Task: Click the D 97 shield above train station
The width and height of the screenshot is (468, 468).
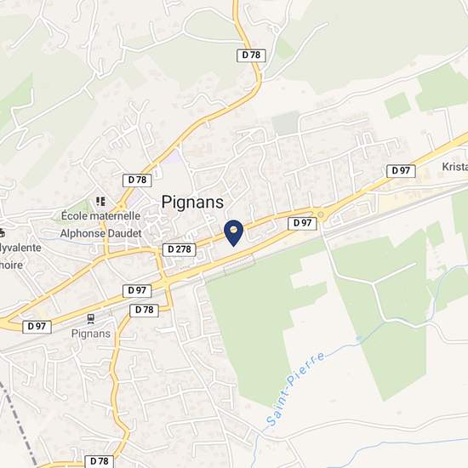Action: [137, 291]
